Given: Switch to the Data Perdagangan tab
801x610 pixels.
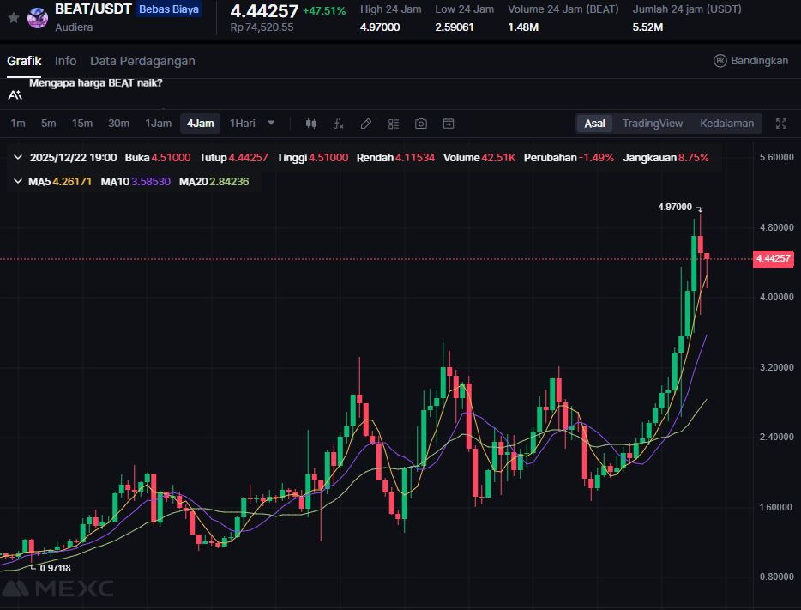Looking at the screenshot, I should coord(142,61).
